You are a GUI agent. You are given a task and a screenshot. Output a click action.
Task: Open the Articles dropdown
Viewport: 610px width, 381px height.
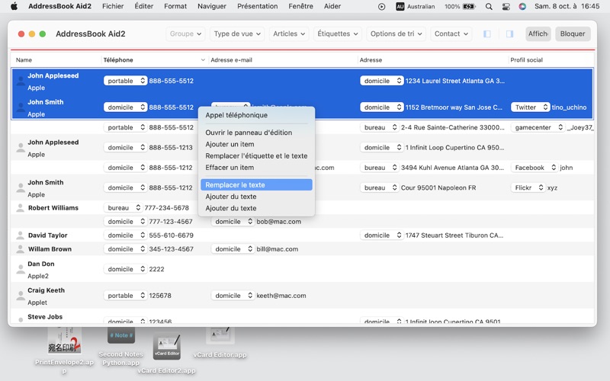click(289, 34)
